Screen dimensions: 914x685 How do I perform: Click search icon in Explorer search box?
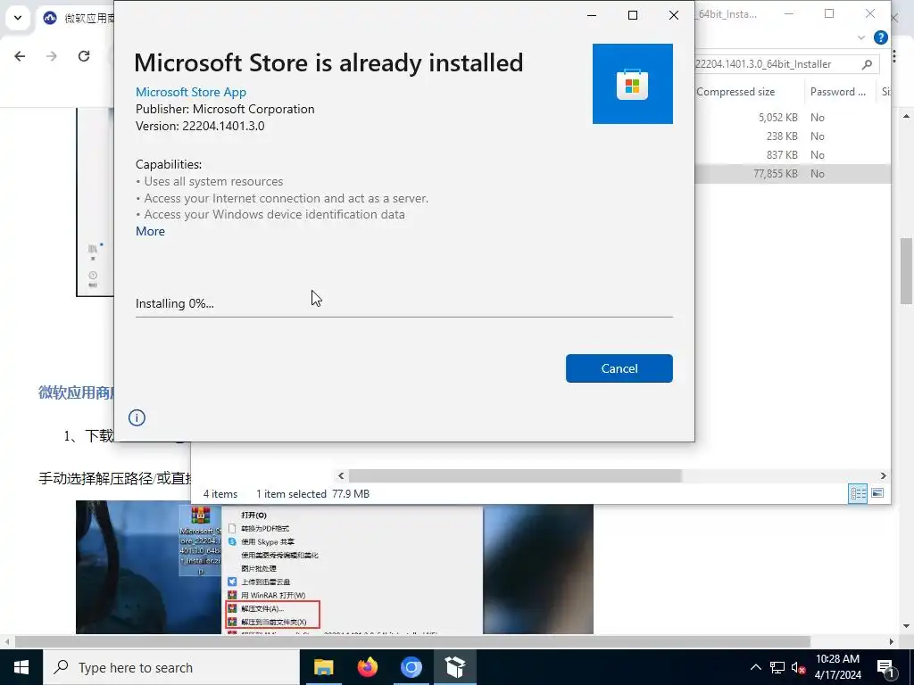(867, 64)
